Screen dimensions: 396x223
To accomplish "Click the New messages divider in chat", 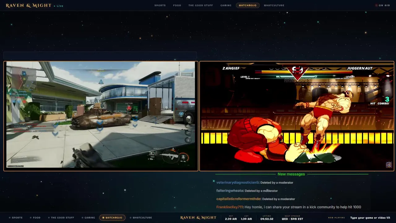I will pyautogui.click(x=291, y=174).
